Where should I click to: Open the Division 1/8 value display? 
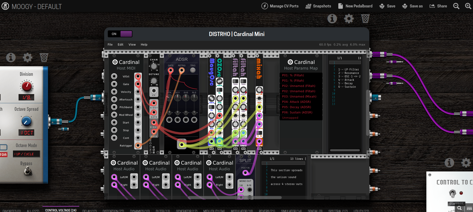[26, 97]
